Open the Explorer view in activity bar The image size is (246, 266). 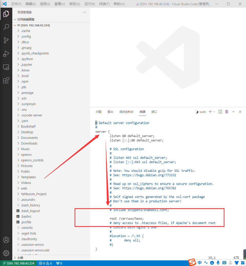coord(6,14)
